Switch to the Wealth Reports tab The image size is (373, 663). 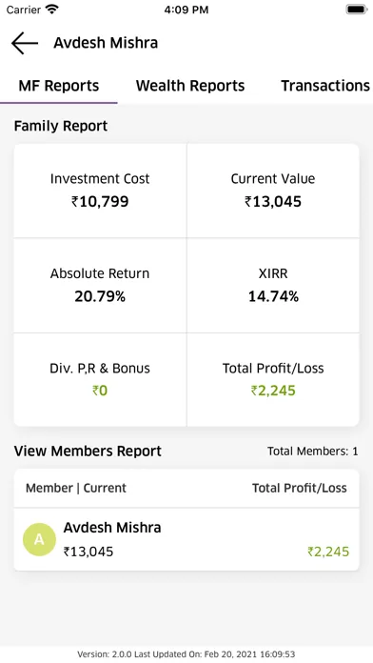click(x=190, y=86)
